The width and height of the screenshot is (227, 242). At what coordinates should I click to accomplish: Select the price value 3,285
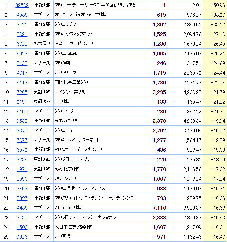click(159, 92)
